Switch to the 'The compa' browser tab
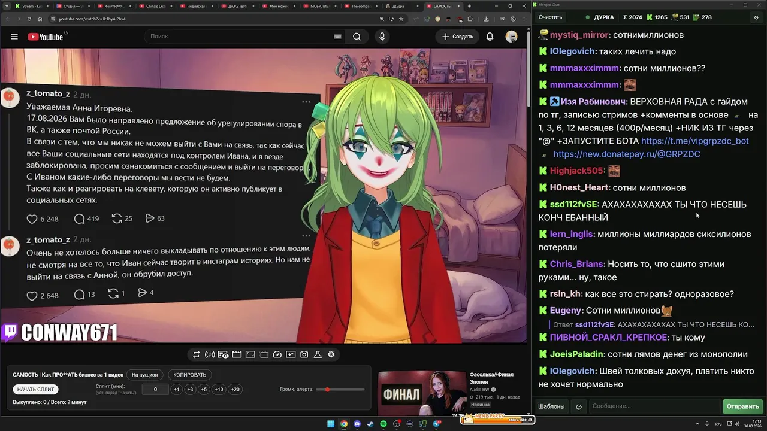 click(362, 6)
